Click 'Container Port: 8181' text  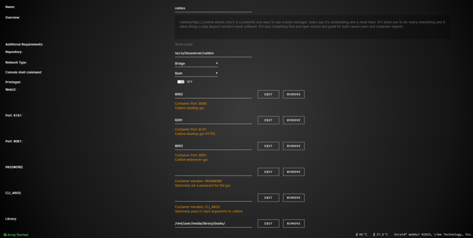click(191, 129)
